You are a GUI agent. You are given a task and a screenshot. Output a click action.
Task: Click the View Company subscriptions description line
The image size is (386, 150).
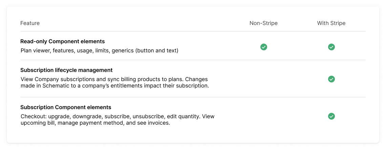pos(114,79)
